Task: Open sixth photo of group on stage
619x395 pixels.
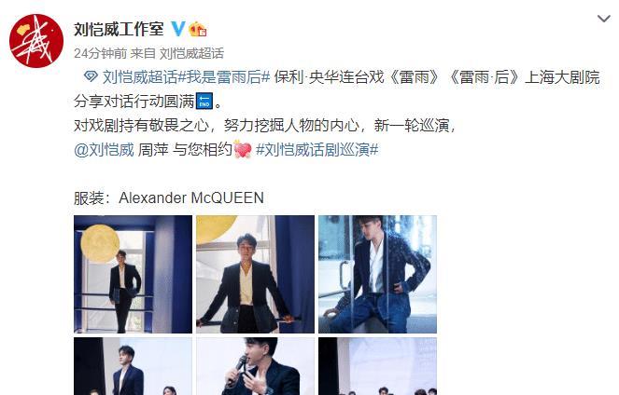Action: click(378, 366)
